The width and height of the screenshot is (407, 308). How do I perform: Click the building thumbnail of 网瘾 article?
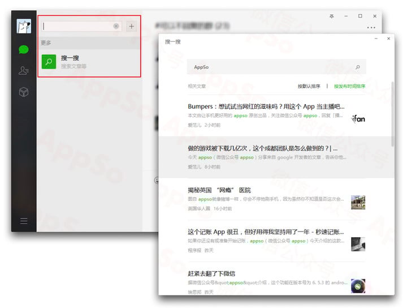coord(358,203)
